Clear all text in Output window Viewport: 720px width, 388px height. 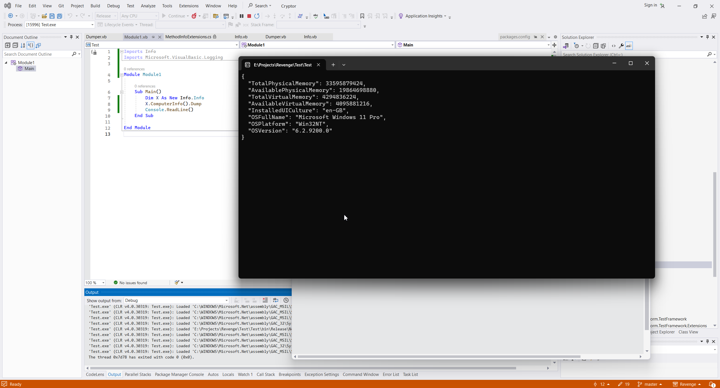pos(265,300)
